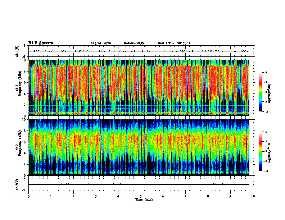Screen dimensions: 285x220
Task: Click the 2 kHz tick label on ch.1 axis
Action: coord(25,105)
